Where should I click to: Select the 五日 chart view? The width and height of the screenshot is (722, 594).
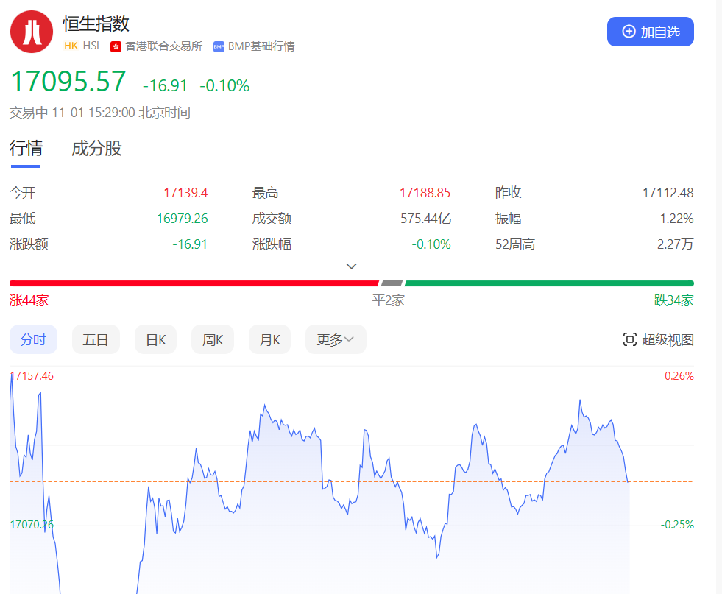[x=96, y=339]
